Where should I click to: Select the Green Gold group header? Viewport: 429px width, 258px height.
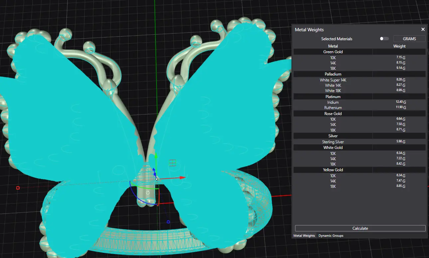coord(360,52)
